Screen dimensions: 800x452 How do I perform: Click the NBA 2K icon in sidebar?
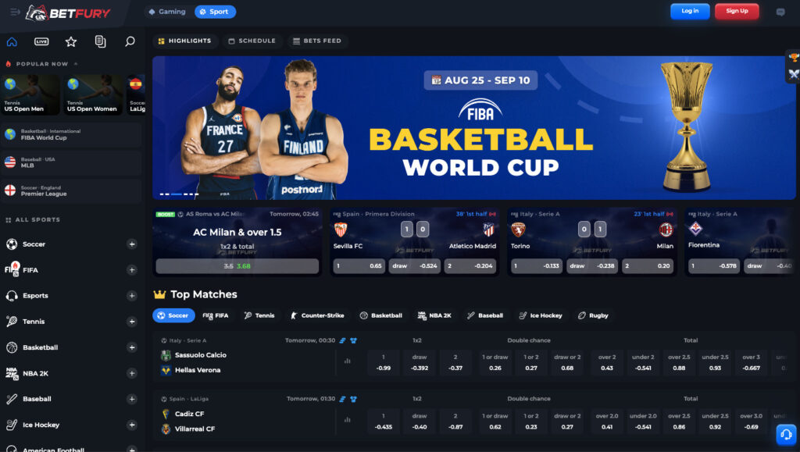click(12, 373)
